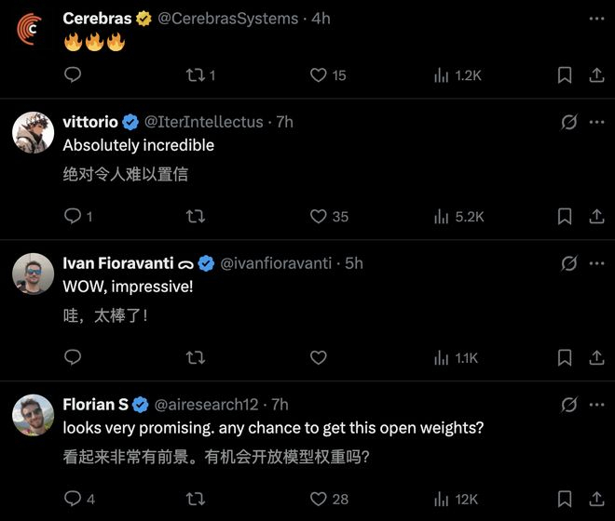Reply to Florian S's open weights question
The width and height of the screenshot is (615, 521).
[72, 499]
